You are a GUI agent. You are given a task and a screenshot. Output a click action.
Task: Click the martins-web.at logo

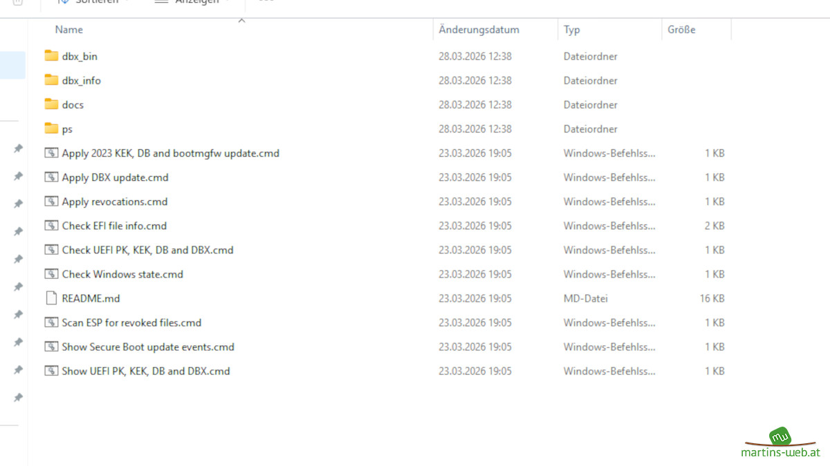tap(780, 443)
